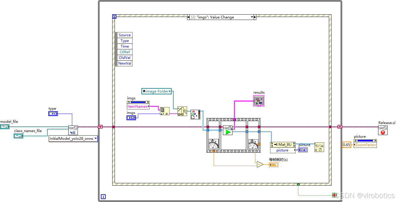
Task: Select the Y26 run inference VI with green arrow
Action: coord(228,130)
